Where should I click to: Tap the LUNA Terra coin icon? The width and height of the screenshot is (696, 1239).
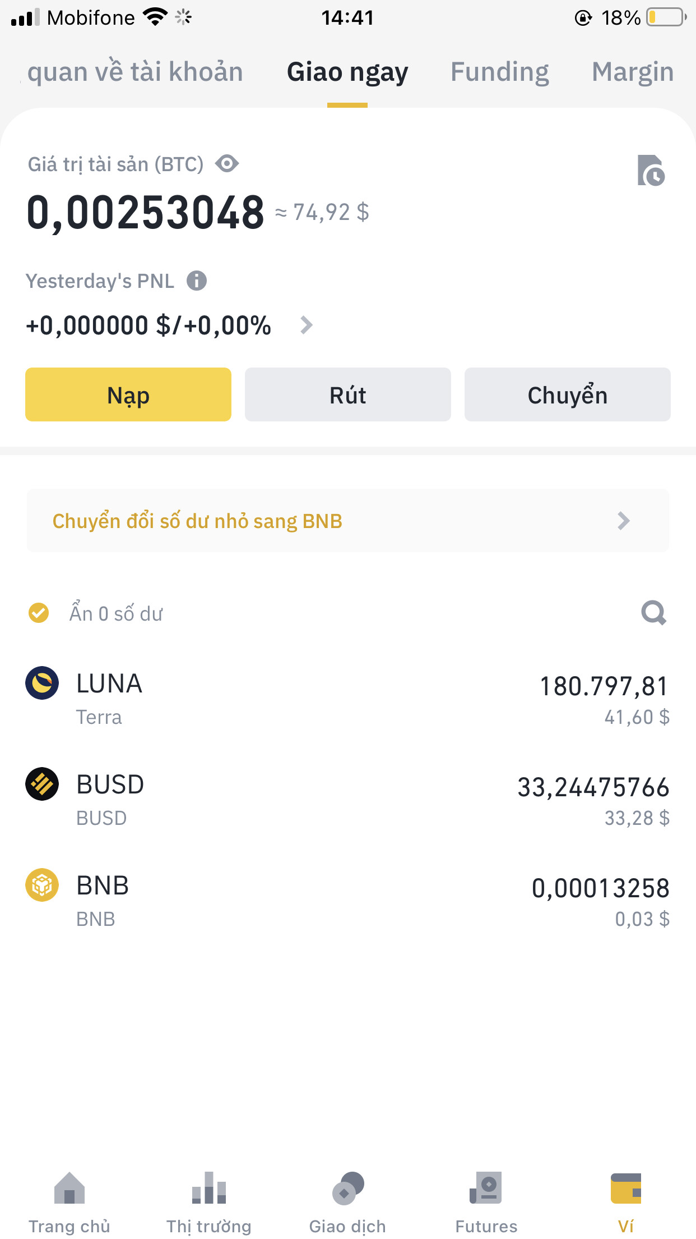pos(42,683)
